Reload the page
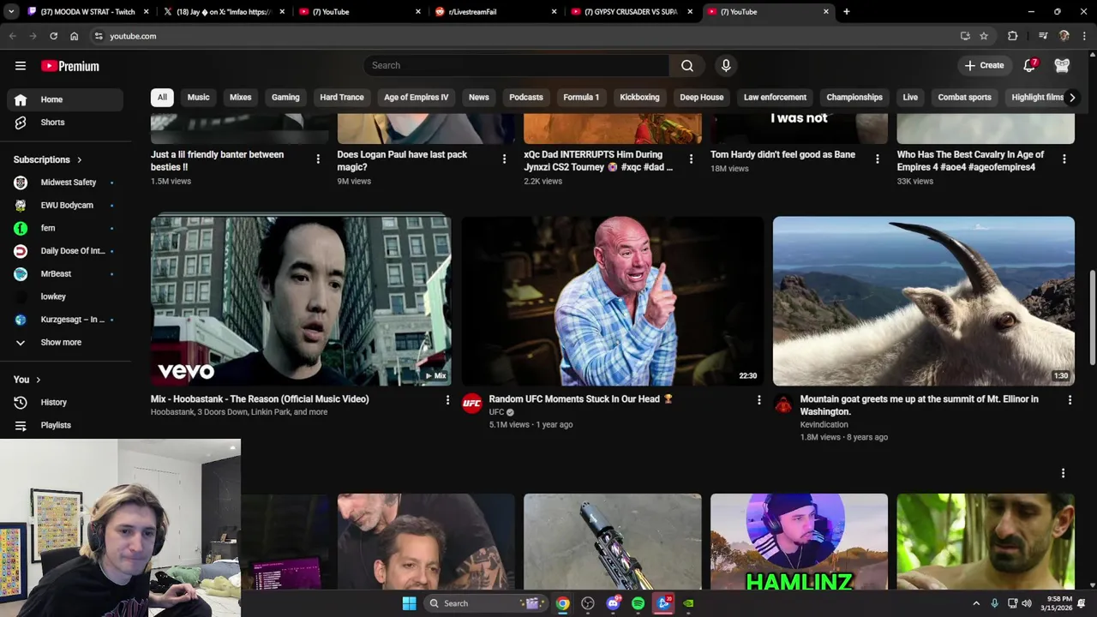Viewport: 1097px width, 617px height. 53,36
